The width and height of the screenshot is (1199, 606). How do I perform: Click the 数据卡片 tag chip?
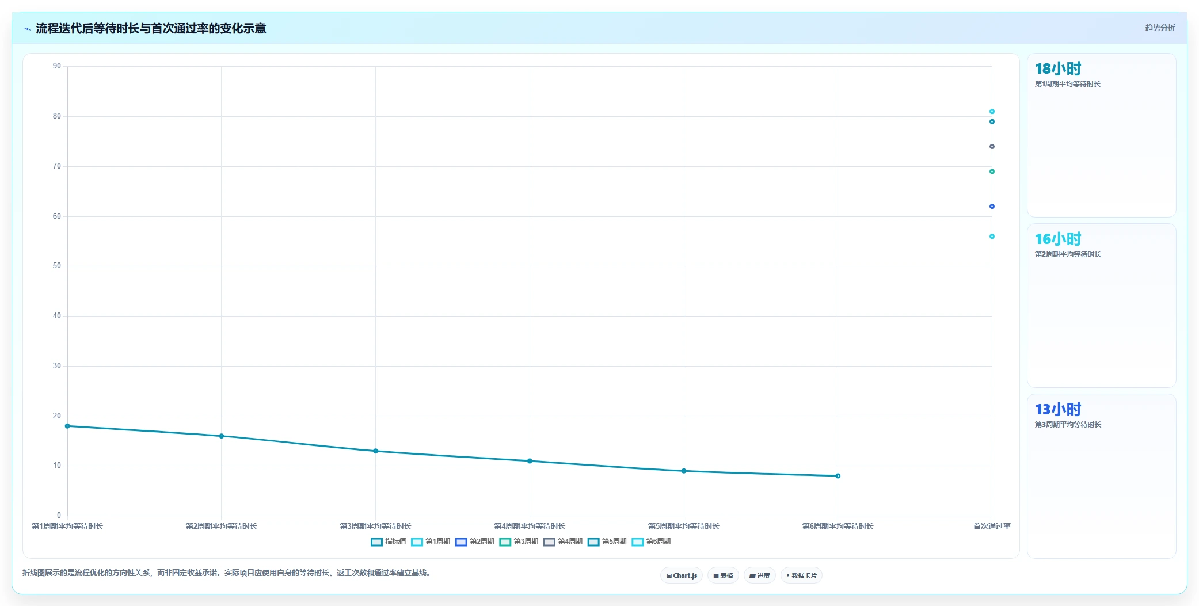coord(801,575)
